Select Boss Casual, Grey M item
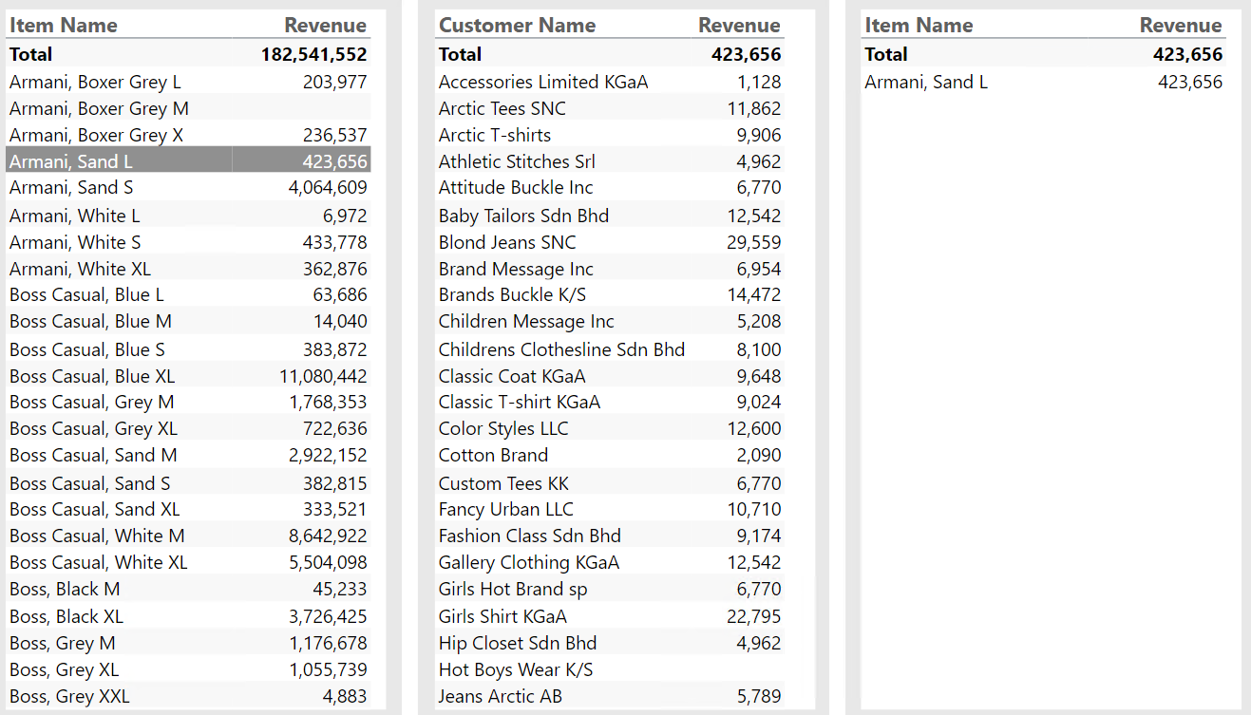This screenshot has width=1251, height=715. [x=92, y=402]
